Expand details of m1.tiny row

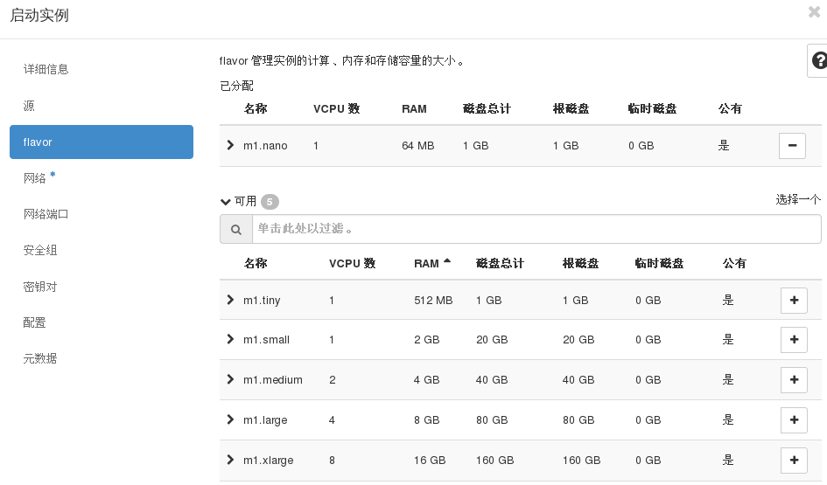(x=230, y=300)
